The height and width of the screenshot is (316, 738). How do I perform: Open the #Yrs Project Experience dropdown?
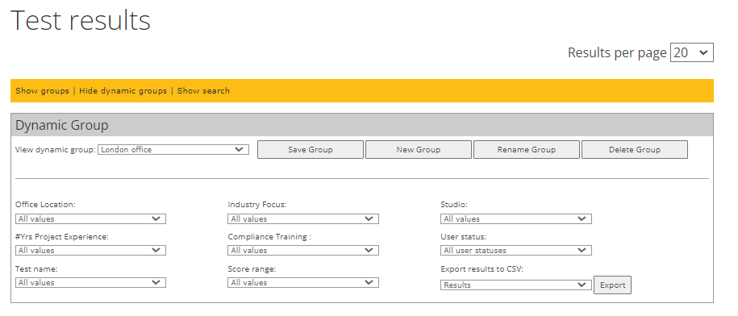90,250
